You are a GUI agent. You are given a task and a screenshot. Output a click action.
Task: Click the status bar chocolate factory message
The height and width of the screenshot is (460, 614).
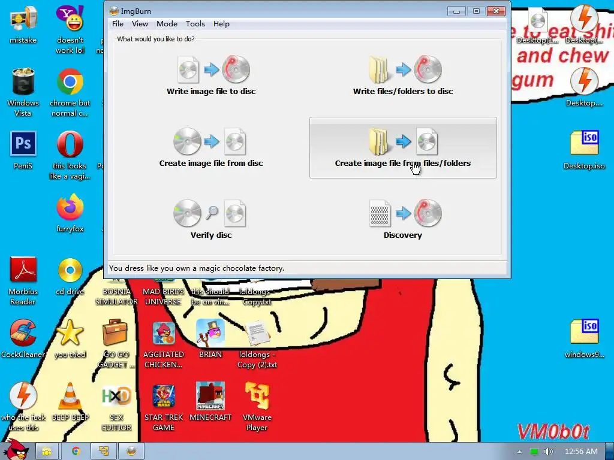tap(197, 268)
